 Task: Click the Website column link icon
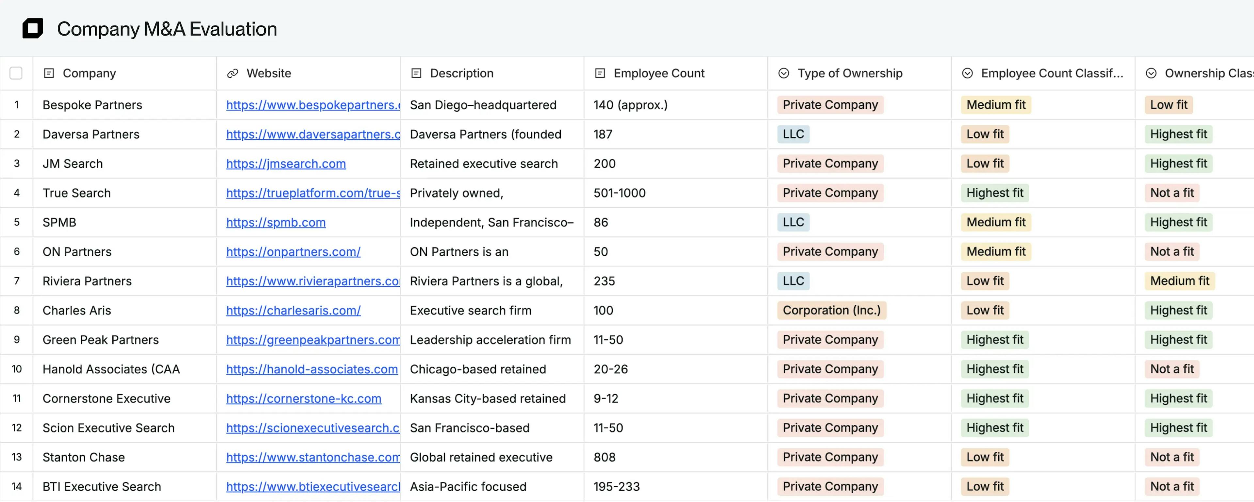pos(233,73)
